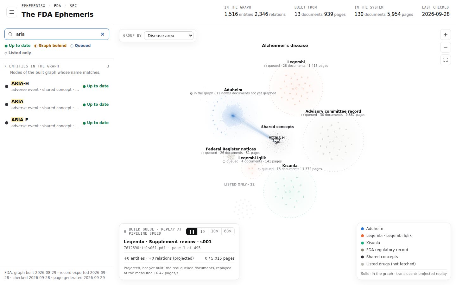Click the EPHEMERISX breadcrumb

click(33, 6)
